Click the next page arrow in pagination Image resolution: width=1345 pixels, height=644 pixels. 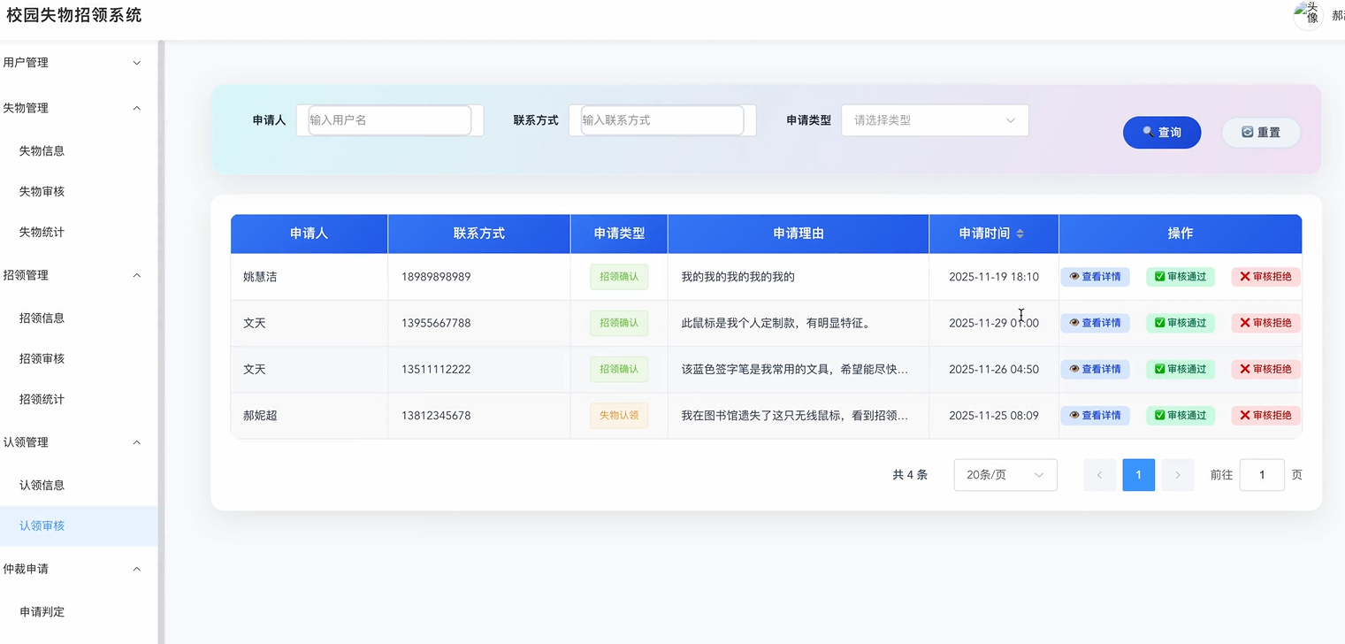tap(1177, 475)
